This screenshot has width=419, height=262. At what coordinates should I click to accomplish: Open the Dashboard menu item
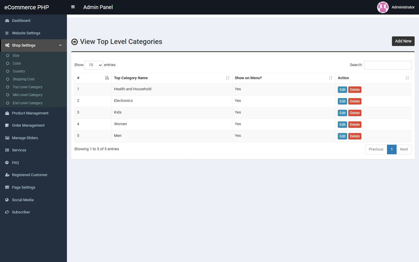click(33, 21)
